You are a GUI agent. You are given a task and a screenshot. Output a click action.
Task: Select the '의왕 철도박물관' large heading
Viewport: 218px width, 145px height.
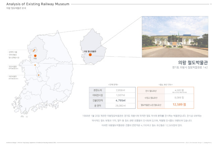193,62
